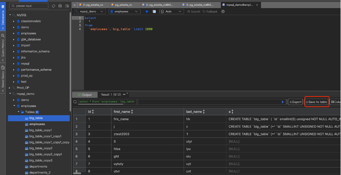Image resolution: width=341 pixels, height=175 pixels.
Task: Sort by the id column sort arrows
Action: (93, 111)
